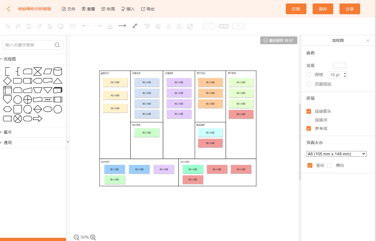Set faded line end arrow icon
Image resolution: width=376 pixels, height=241 pixels.
click(98, 26)
